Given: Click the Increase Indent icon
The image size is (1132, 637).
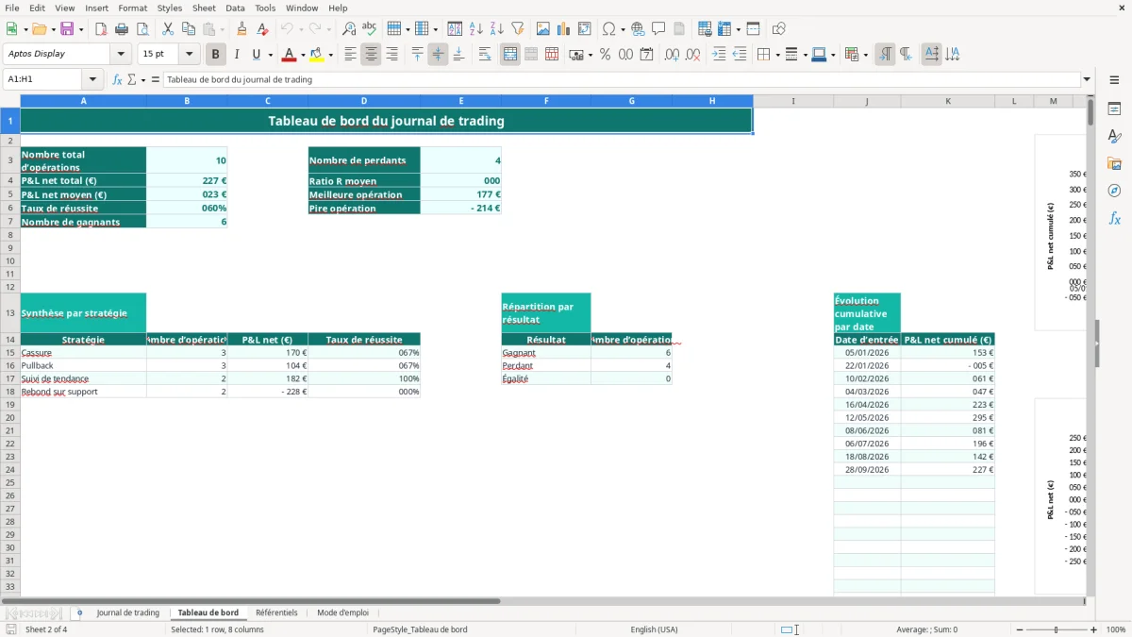Looking at the screenshot, I should click(x=719, y=55).
